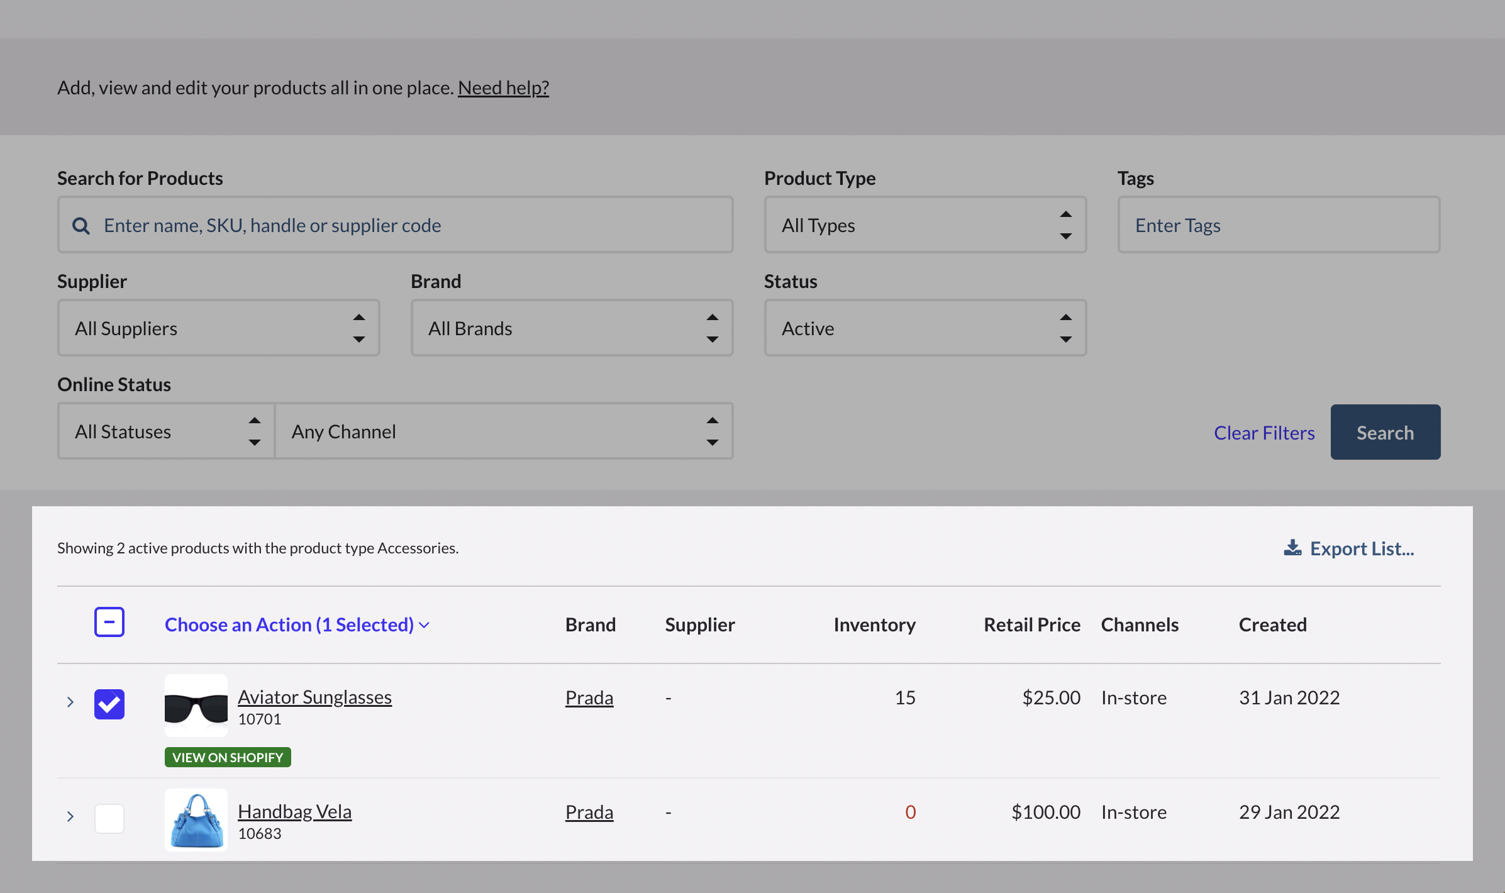Focus the product search input field
The image size is (1505, 893).
pyautogui.click(x=396, y=225)
